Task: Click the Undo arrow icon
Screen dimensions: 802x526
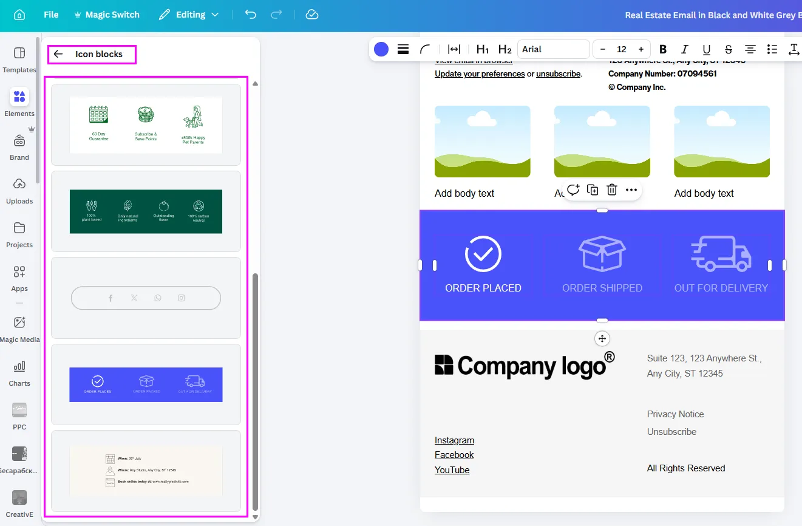Action: [251, 15]
